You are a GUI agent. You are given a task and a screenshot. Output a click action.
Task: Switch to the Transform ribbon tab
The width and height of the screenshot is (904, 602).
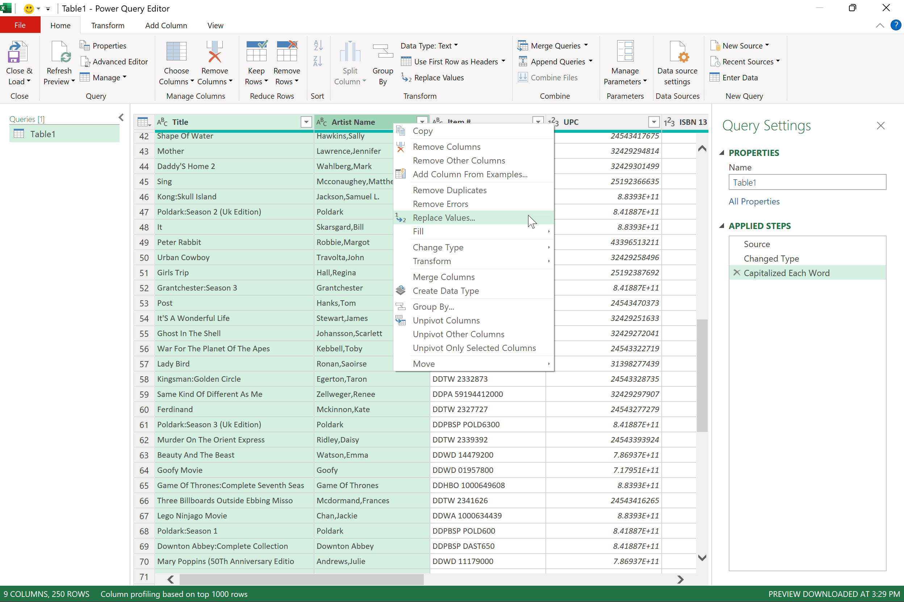click(108, 25)
